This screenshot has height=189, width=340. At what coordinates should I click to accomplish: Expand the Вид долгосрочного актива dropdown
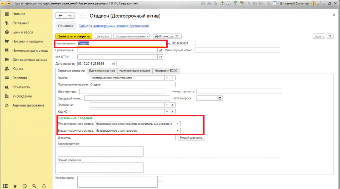pyautogui.click(x=178, y=131)
